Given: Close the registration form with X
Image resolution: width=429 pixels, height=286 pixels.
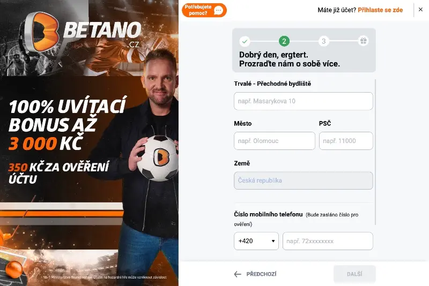Looking at the screenshot, I should [420, 9].
